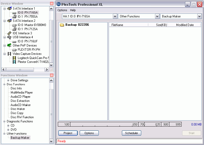Click the 0.00 MB size readout
This screenshot has height=145, width=204.
pos(196,124)
